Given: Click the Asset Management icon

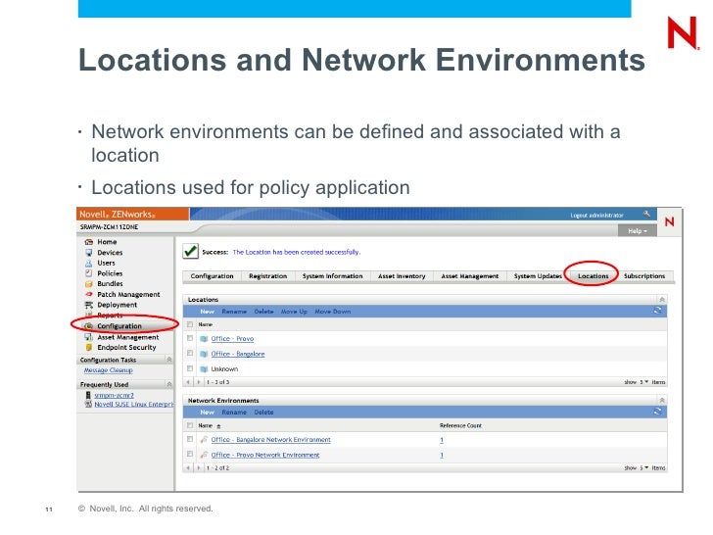Looking at the screenshot, I should (89, 337).
